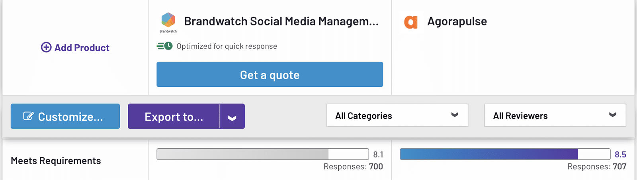
Task: Click the pencil icon on Customize button
Action: click(x=28, y=116)
